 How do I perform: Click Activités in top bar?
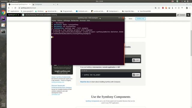pyautogui.click(x=4, y=1)
